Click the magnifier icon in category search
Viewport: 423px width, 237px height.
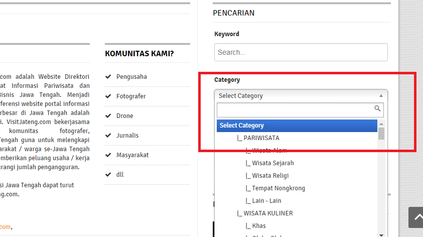tap(378, 108)
